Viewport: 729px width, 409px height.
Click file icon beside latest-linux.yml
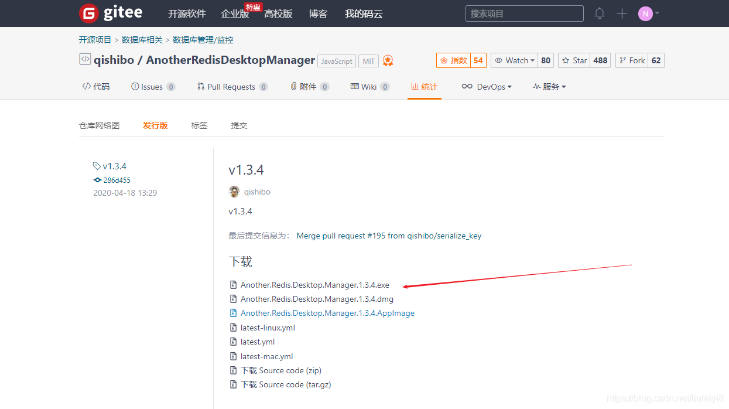point(233,328)
